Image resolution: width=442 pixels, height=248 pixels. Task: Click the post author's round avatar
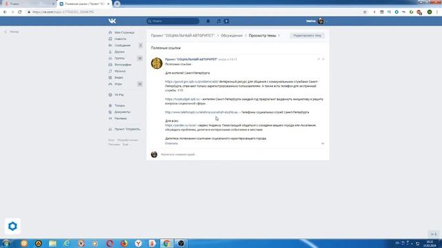(x=157, y=63)
